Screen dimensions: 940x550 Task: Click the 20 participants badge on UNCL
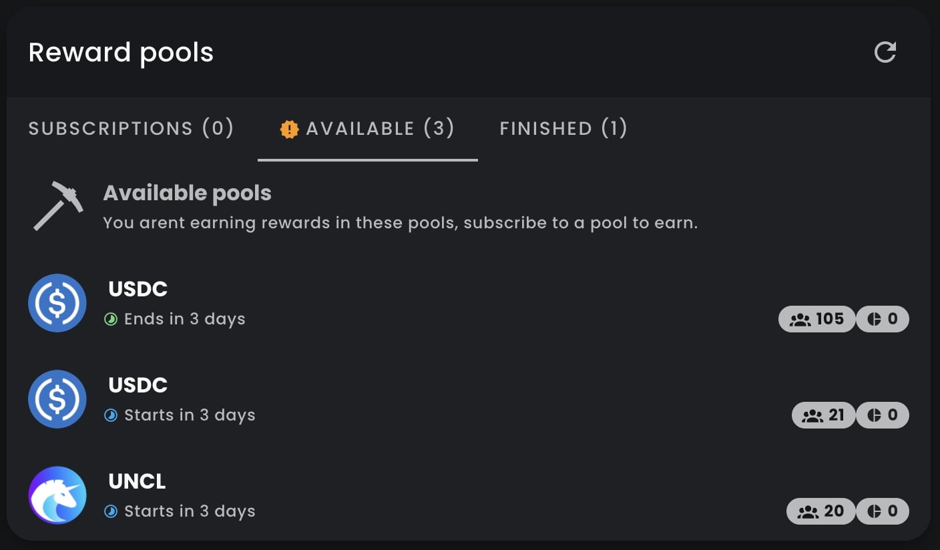coord(820,511)
